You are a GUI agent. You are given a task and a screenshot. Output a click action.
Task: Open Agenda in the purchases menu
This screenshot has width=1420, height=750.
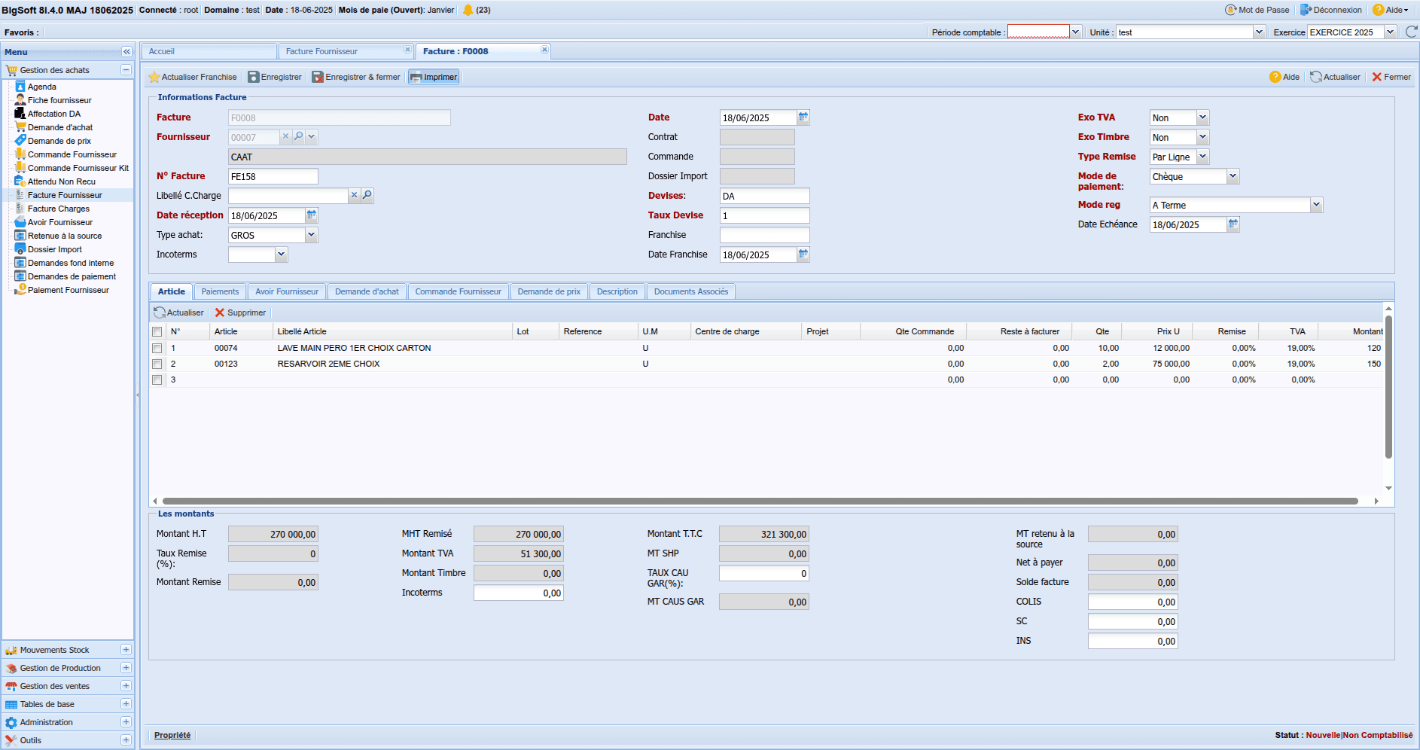[42, 87]
